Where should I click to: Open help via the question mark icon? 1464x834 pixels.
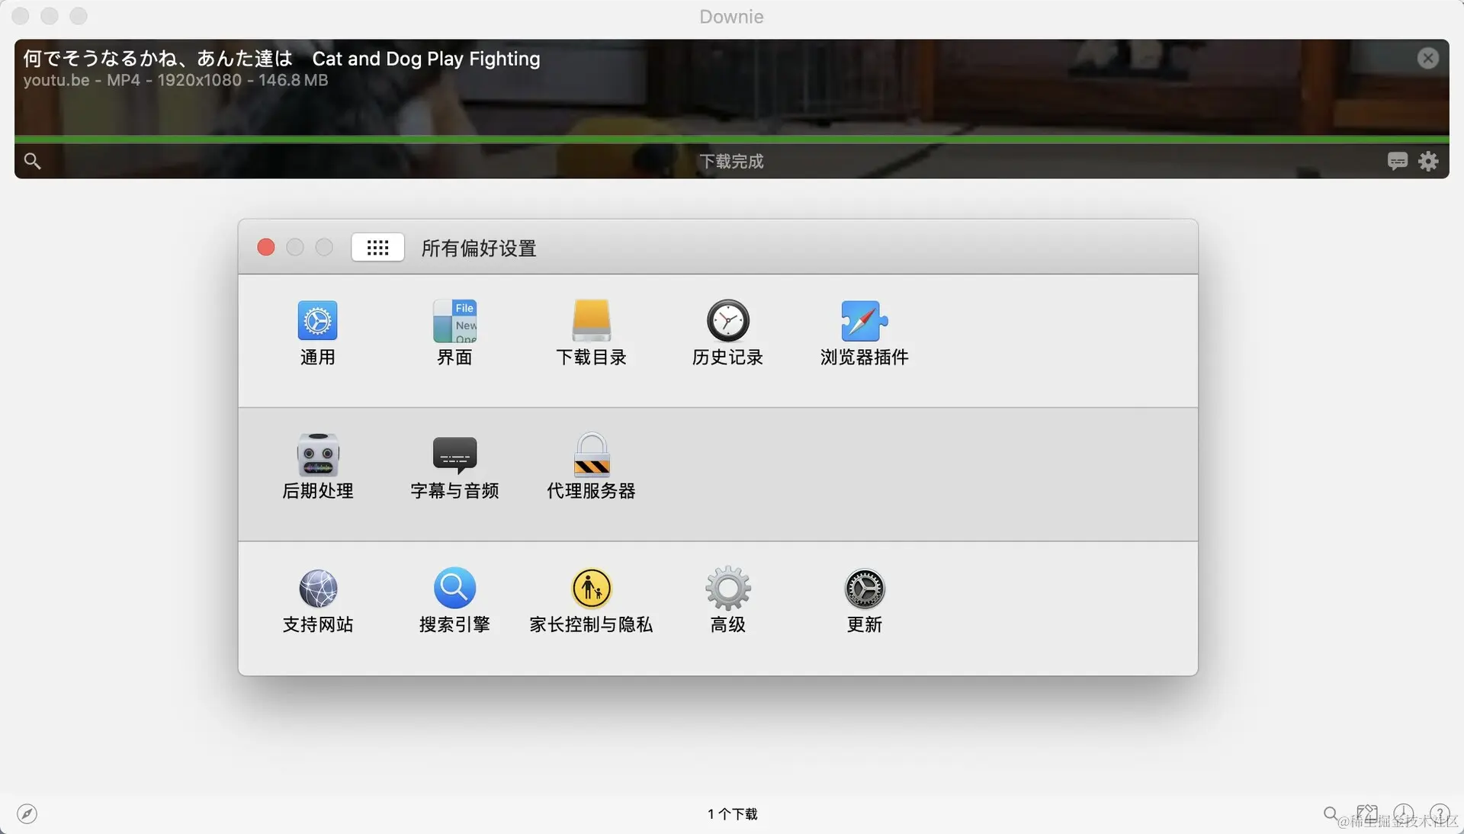pyautogui.click(x=1440, y=814)
